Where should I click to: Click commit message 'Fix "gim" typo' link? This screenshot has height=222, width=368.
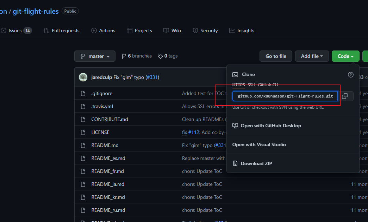click(129, 77)
